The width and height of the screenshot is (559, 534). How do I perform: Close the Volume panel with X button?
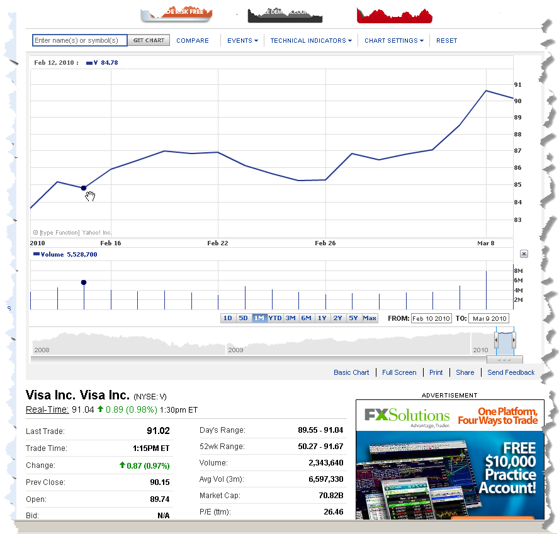(524, 253)
